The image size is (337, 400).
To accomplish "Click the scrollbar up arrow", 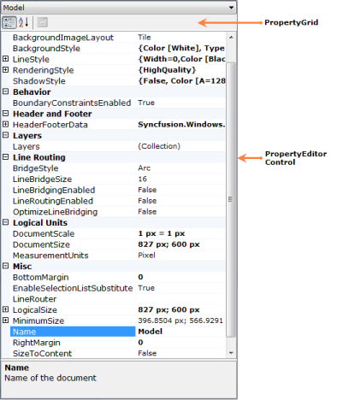I will tap(231, 38).
